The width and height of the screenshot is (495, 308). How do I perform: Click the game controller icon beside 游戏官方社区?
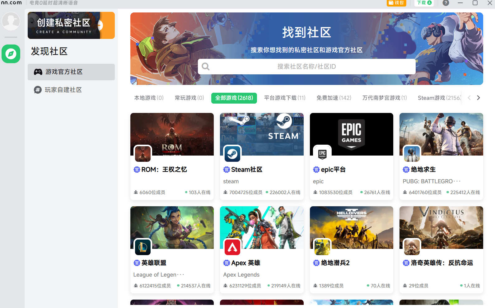pos(38,72)
